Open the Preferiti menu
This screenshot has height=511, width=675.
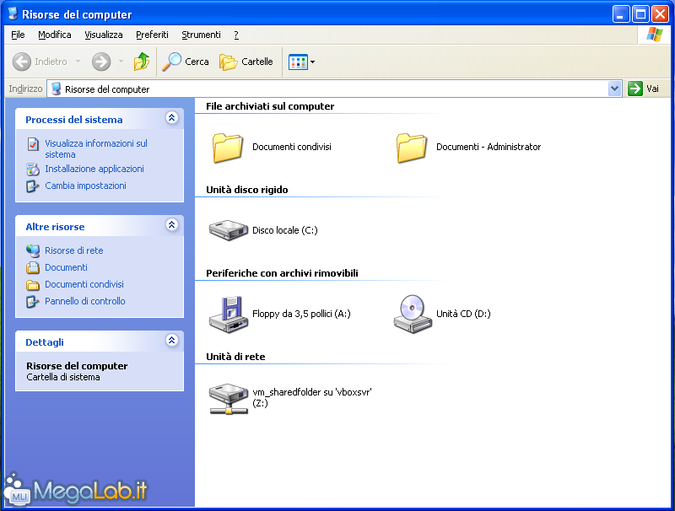tap(152, 35)
